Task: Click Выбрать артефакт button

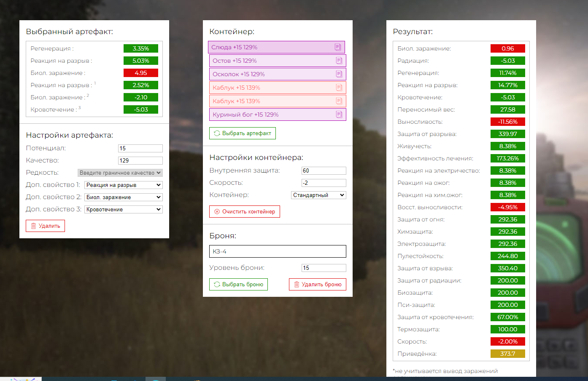Action: click(x=243, y=133)
